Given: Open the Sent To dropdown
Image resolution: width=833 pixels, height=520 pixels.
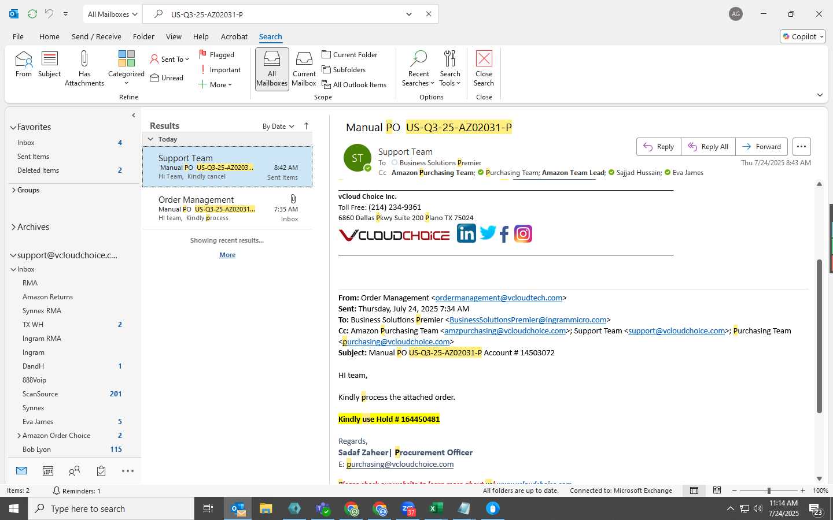Looking at the screenshot, I should (169, 59).
